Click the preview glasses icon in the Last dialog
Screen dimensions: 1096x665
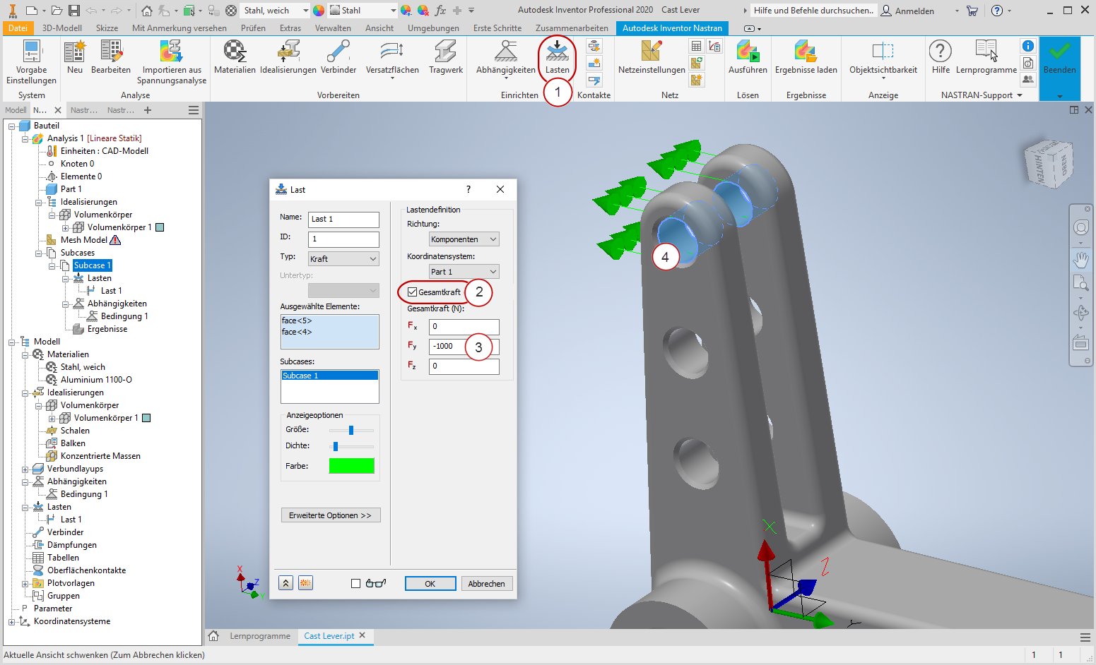[x=376, y=583]
